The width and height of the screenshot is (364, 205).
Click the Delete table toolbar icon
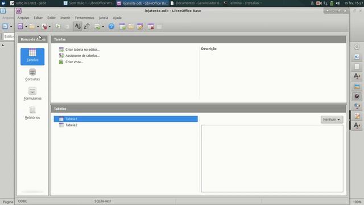(x=151, y=27)
